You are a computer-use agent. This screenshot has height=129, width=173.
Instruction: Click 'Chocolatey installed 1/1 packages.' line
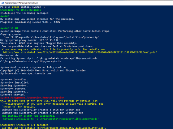click(25, 125)
